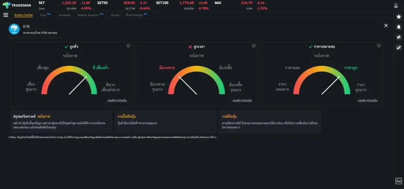Open เกณฑ์การประเมิน link under ราคาเหมาะสม gauge

[367, 100]
